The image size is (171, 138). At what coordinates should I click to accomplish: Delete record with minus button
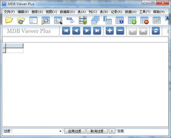pyautogui.click(x=120, y=31)
